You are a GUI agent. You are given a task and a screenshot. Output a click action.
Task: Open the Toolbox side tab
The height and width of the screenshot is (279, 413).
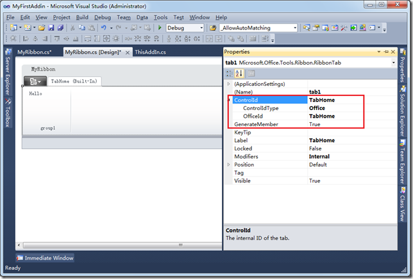(8, 113)
